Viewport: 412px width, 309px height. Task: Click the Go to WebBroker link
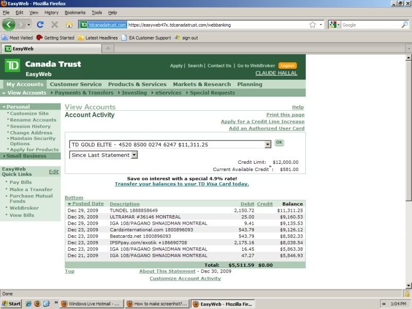click(256, 66)
